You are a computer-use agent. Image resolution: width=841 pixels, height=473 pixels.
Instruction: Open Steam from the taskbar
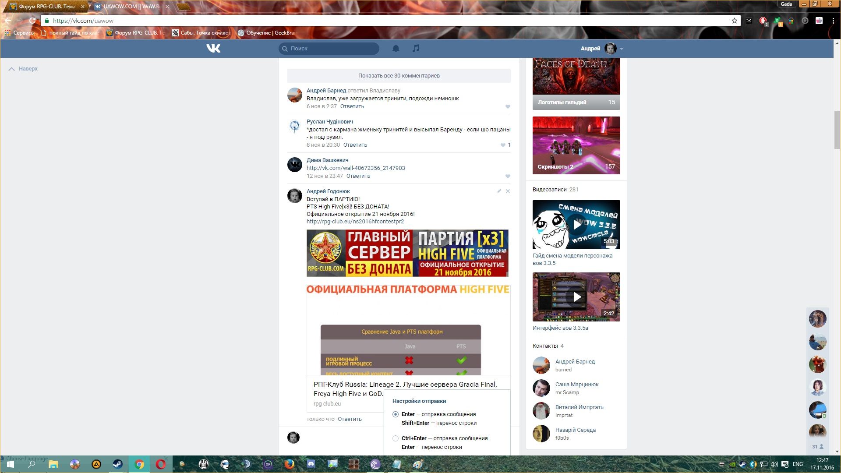point(118,464)
